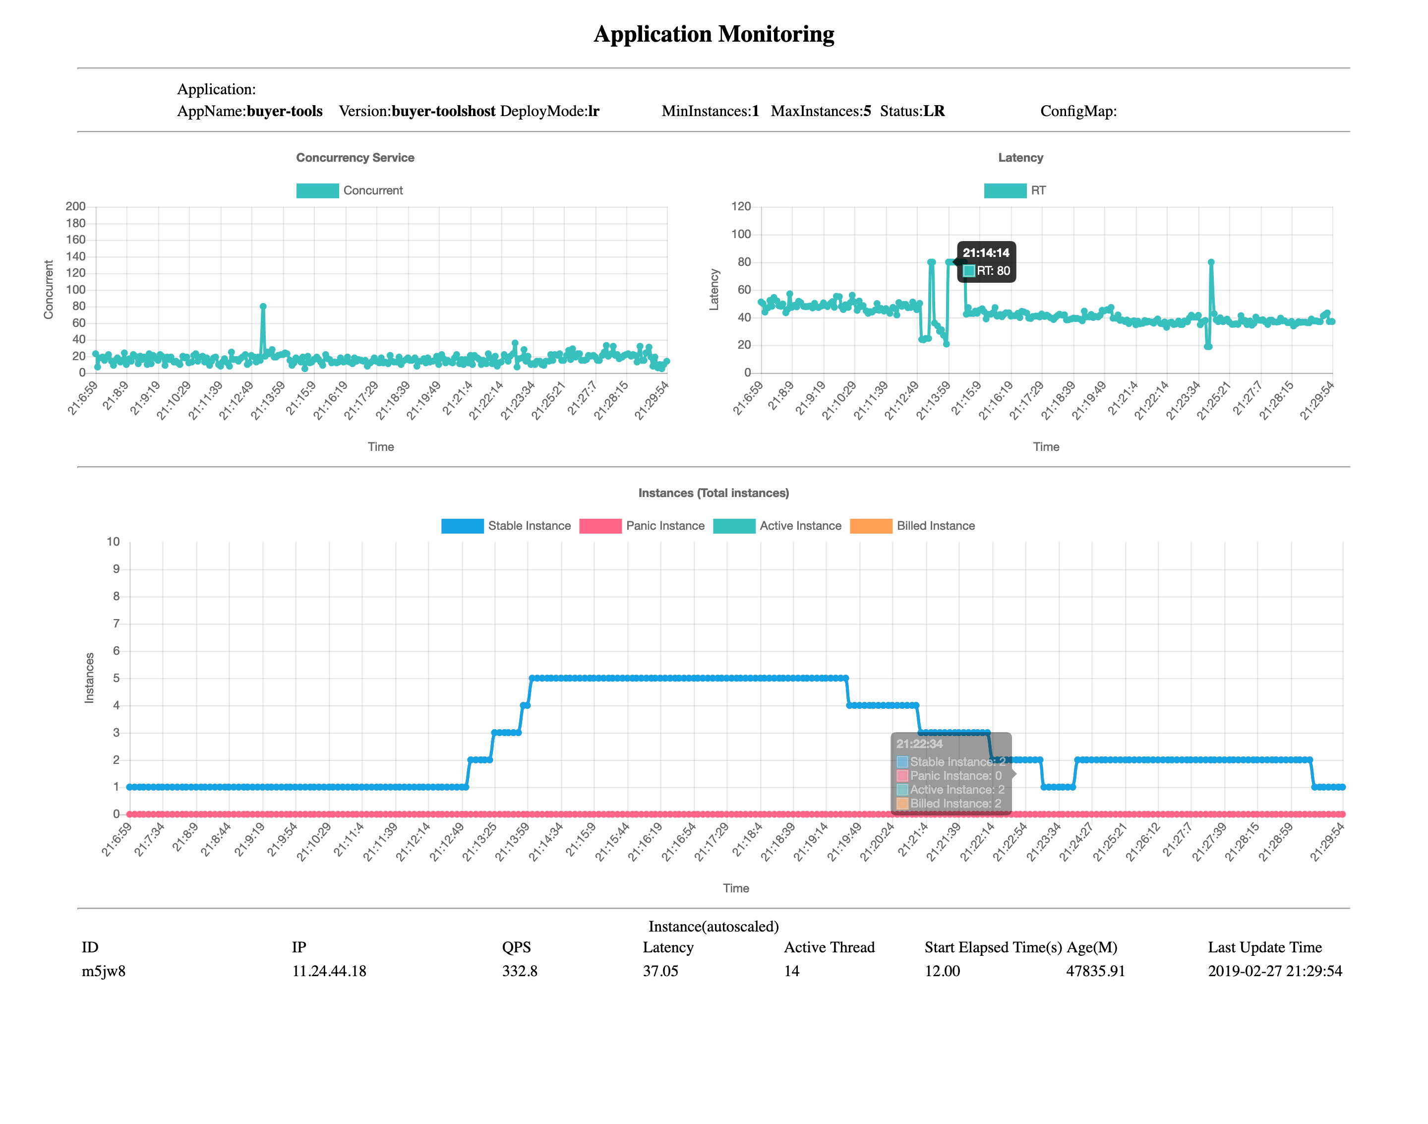The image size is (1428, 1124).
Task: Toggle the Concurrent legend swatch
Action: (317, 191)
